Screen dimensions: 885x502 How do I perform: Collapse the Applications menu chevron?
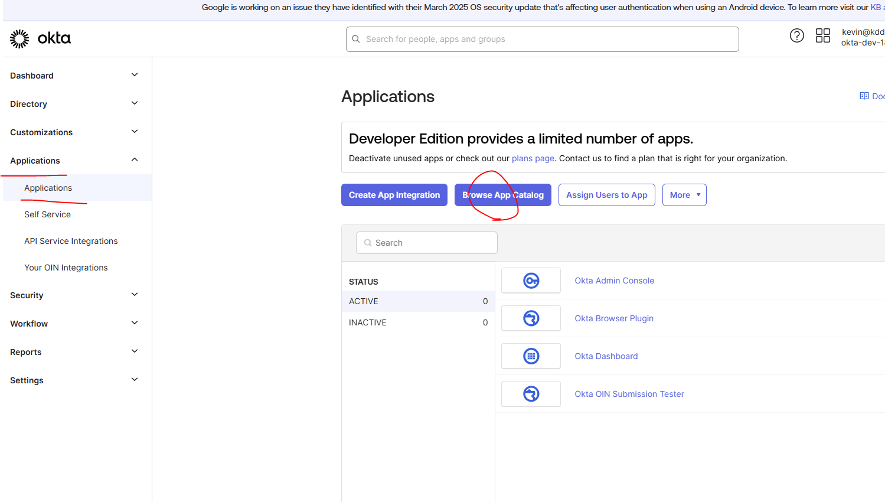(135, 160)
